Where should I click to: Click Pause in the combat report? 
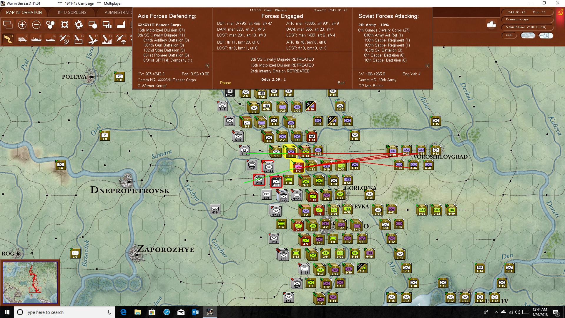coord(225,83)
